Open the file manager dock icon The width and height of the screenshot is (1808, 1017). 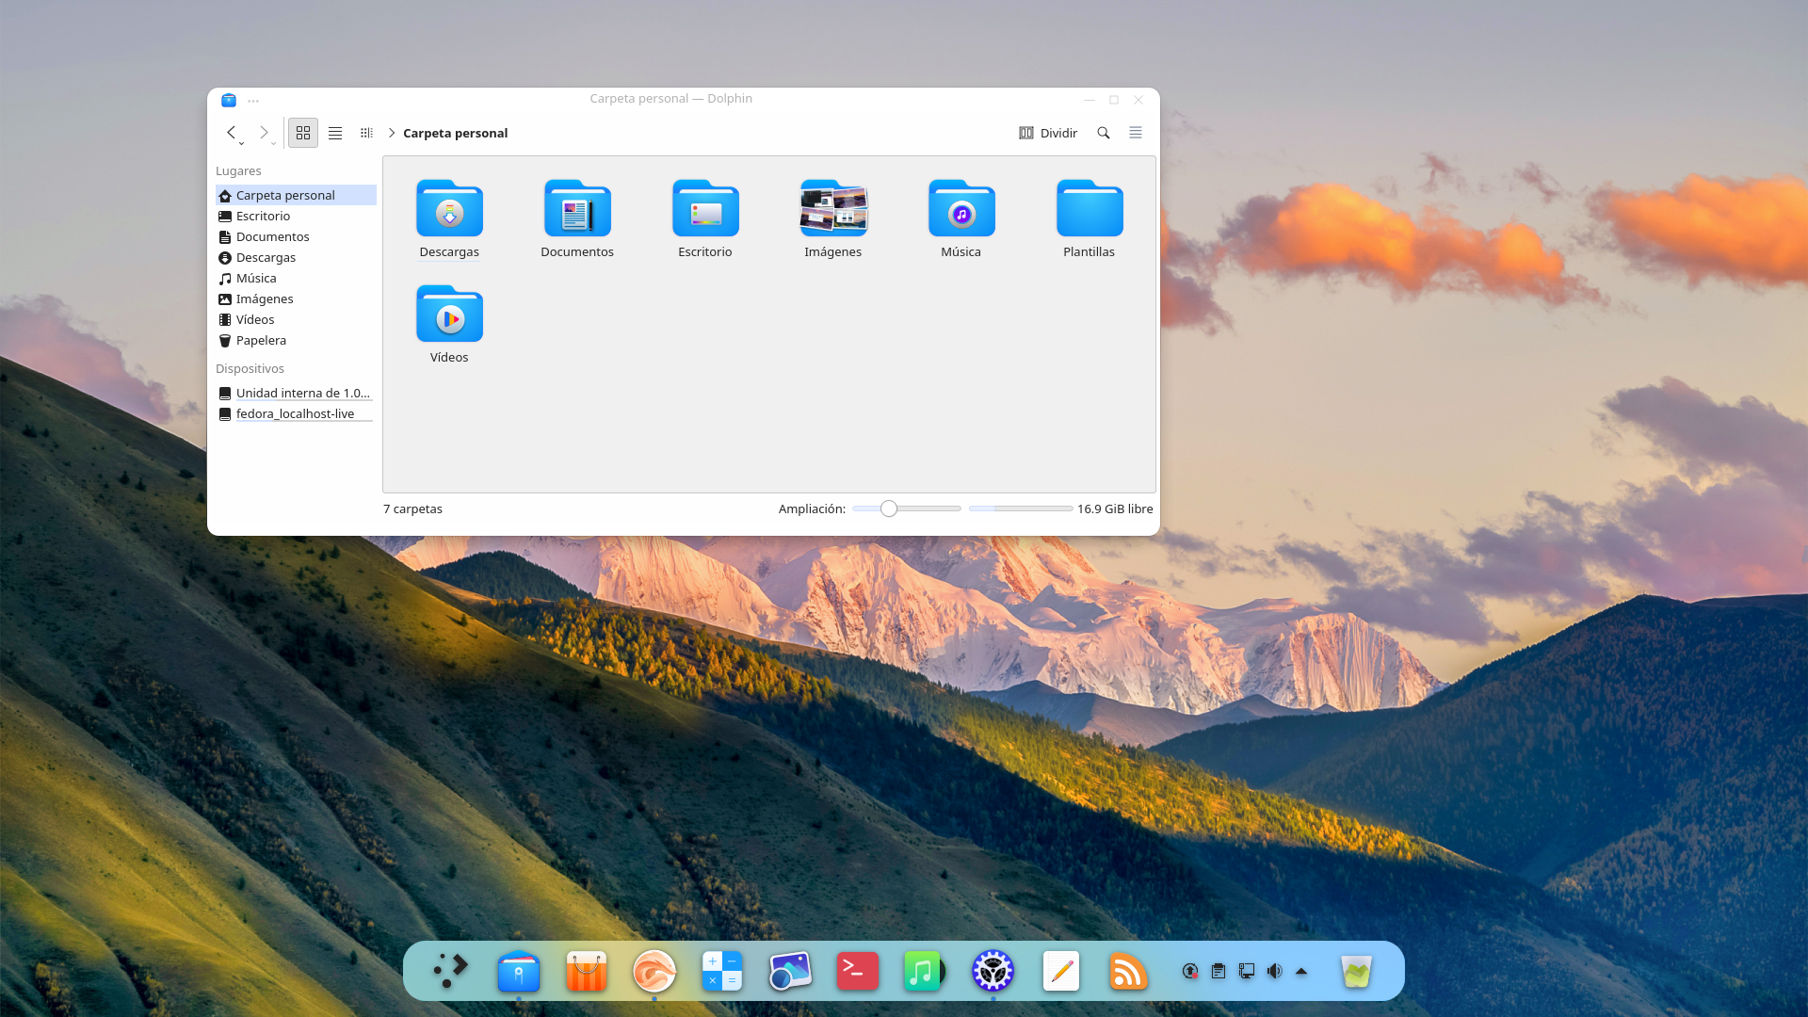tap(519, 971)
